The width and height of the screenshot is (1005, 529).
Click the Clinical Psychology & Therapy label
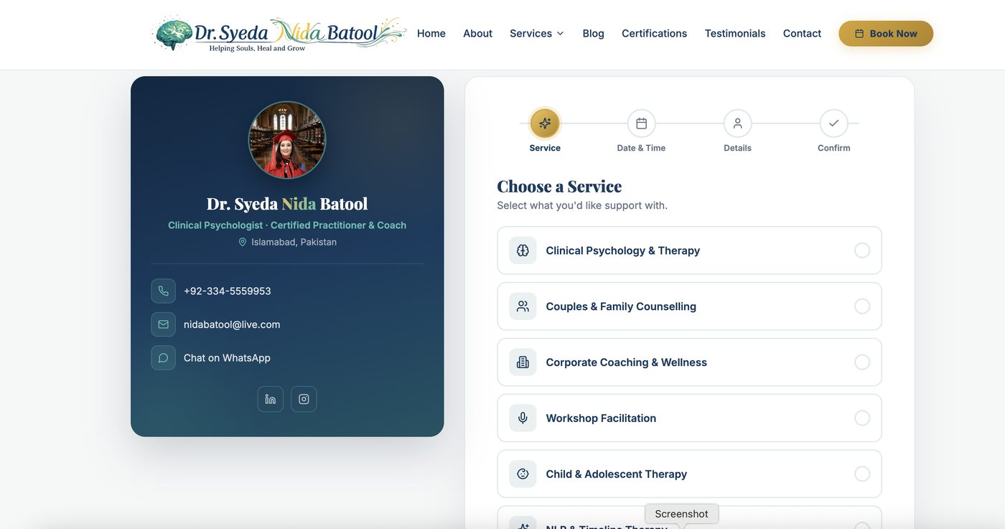[x=622, y=251]
